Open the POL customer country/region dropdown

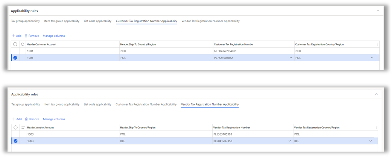coord(372,58)
